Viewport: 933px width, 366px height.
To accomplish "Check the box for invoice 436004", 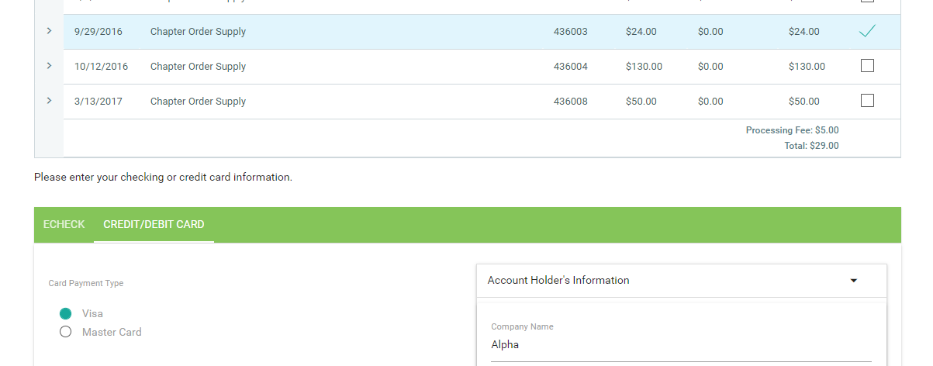I will 867,66.
